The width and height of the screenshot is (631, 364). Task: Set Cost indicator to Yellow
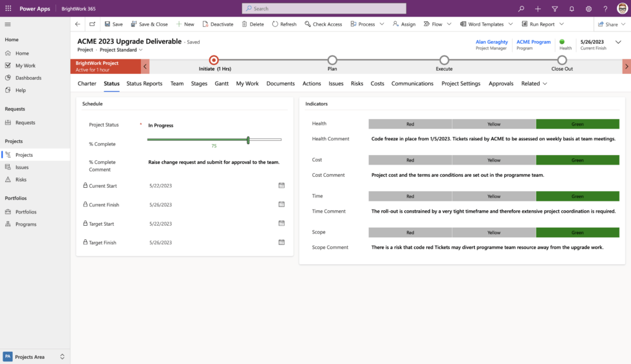494,159
